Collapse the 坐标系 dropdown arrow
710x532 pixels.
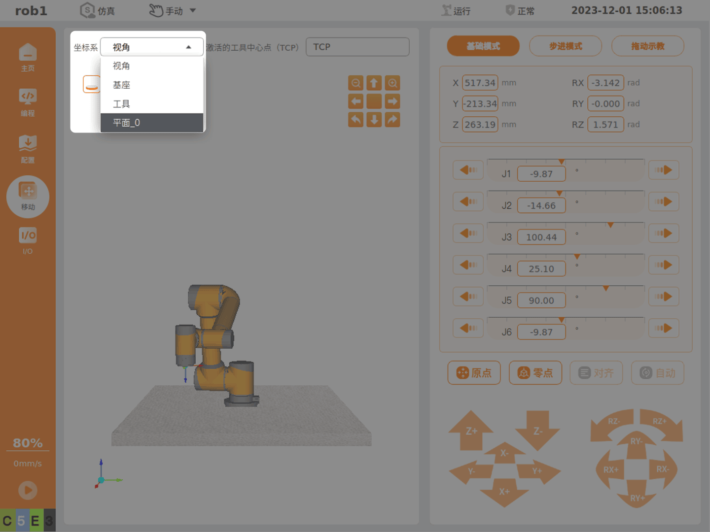tap(188, 47)
